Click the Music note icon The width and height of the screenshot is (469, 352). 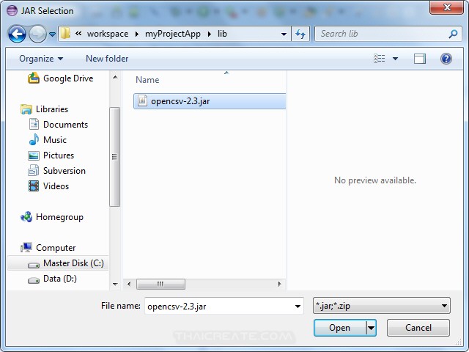[34, 139]
